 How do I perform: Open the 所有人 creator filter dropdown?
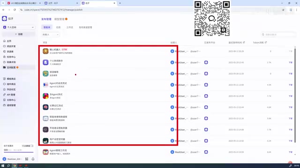[51, 35]
